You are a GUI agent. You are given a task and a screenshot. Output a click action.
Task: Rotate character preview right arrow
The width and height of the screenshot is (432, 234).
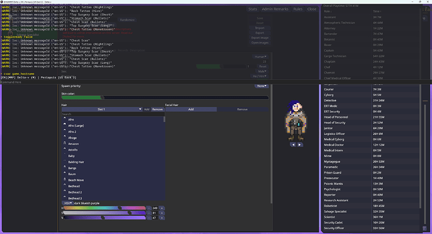pyautogui.click(x=300, y=145)
